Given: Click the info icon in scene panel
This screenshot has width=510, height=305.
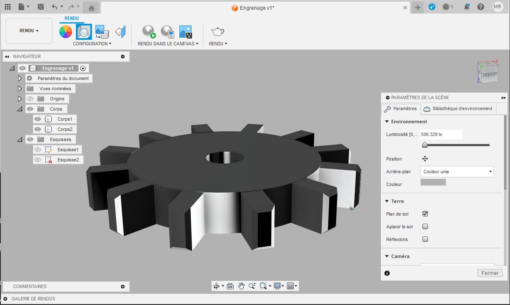Looking at the screenshot, I should pyautogui.click(x=387, y=273).
